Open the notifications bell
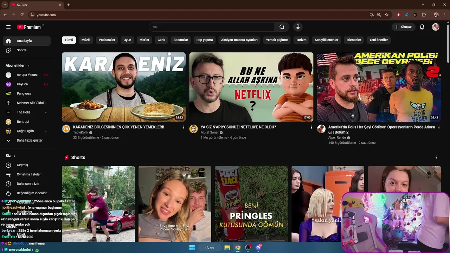 422,27
